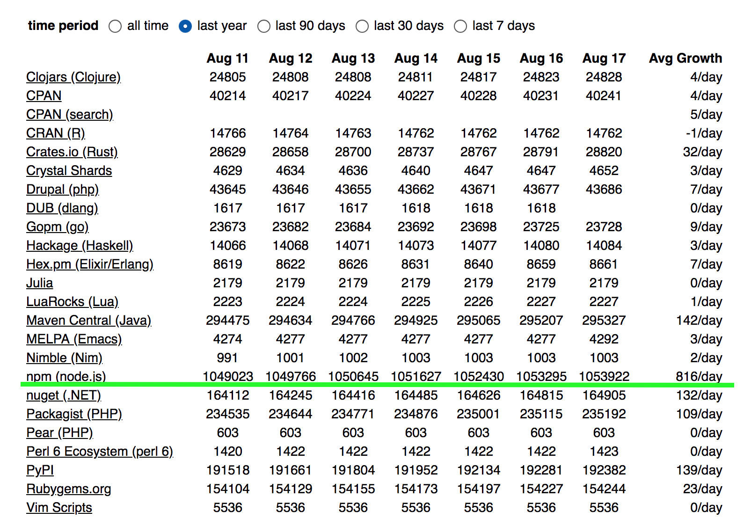744x526 pixels.
Task: Click the nuget (.NET) link
Action: tap(64, 395)
